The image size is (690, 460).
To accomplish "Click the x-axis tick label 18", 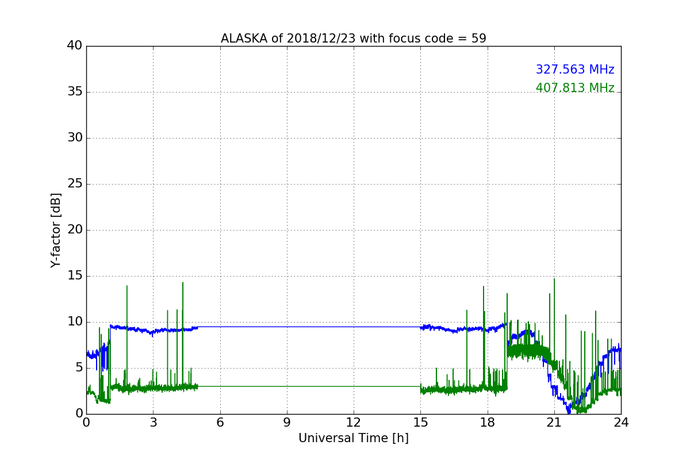I will tap(487, 423).
